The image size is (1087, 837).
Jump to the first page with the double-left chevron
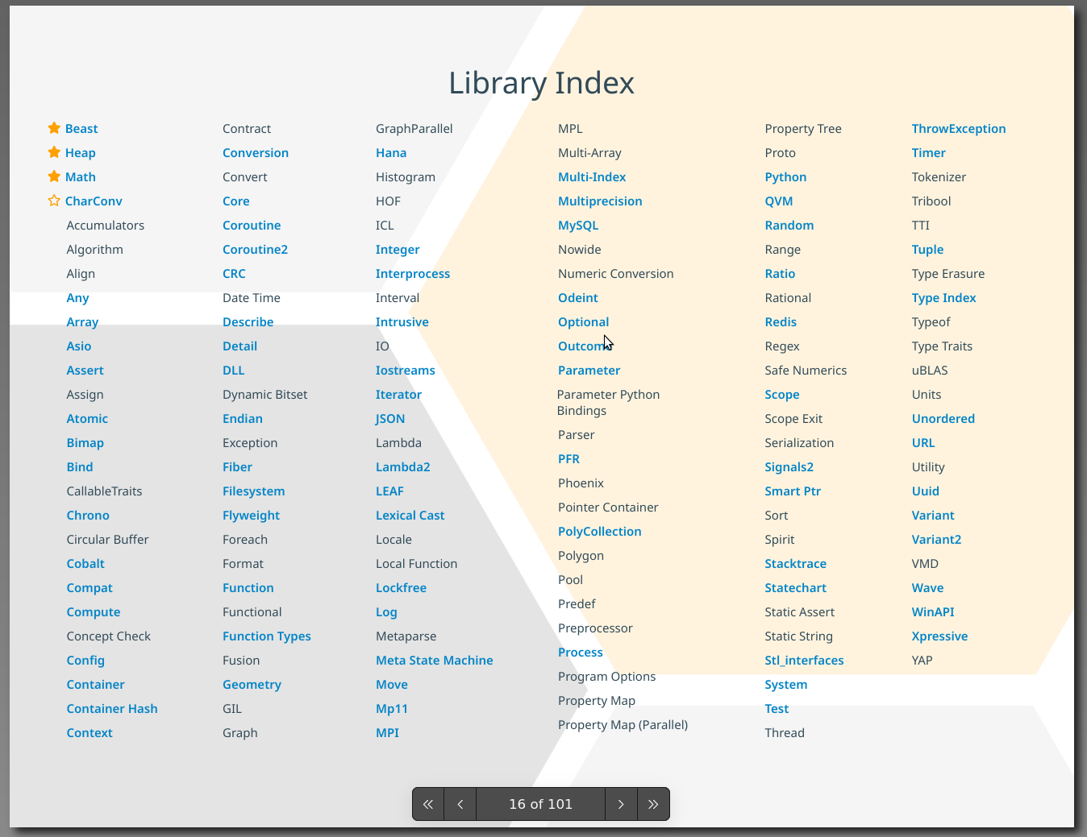[x=428, y=803]
